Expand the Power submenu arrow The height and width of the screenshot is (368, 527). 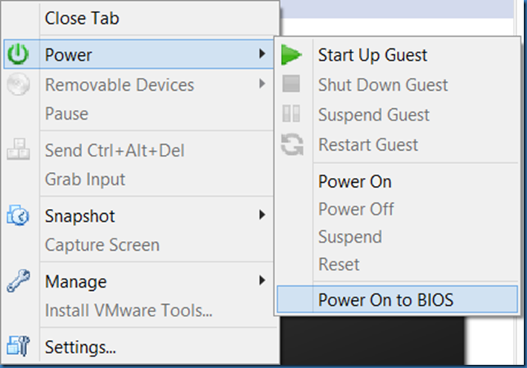(262, 55)
